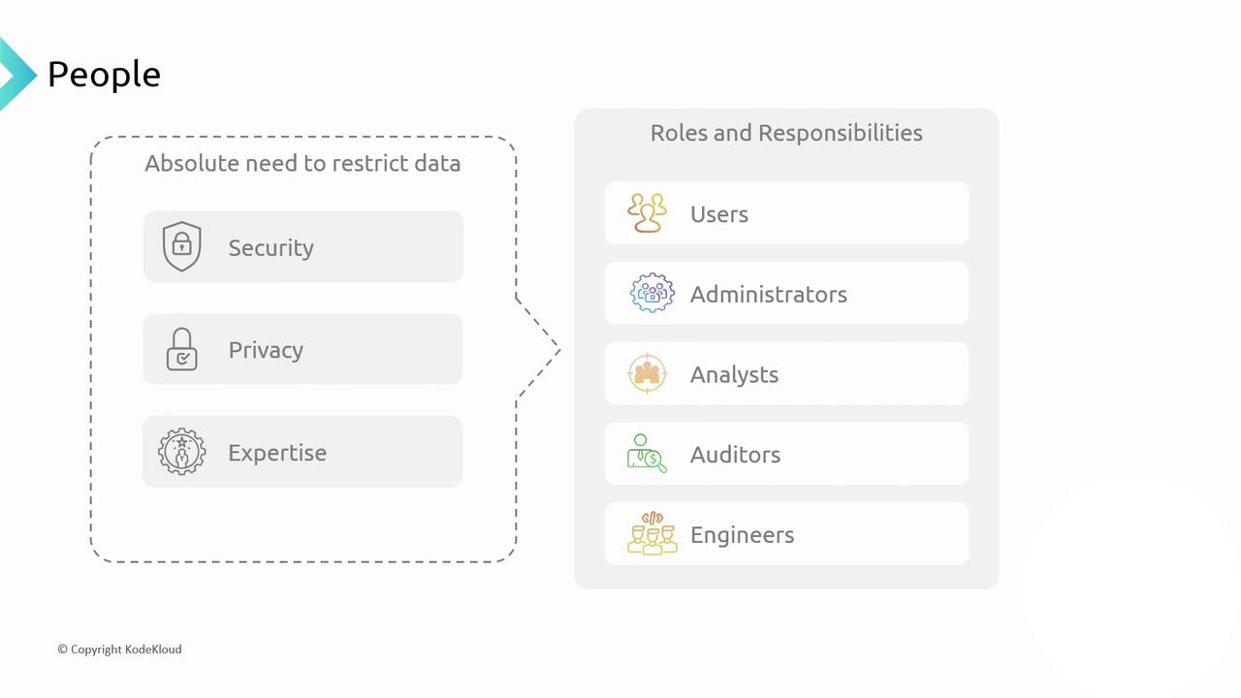
Task: Click the Roles and Responsibilities heading
Action: 786,133
